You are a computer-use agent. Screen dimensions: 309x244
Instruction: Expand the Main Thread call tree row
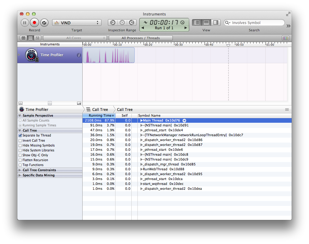coord(141,121)
